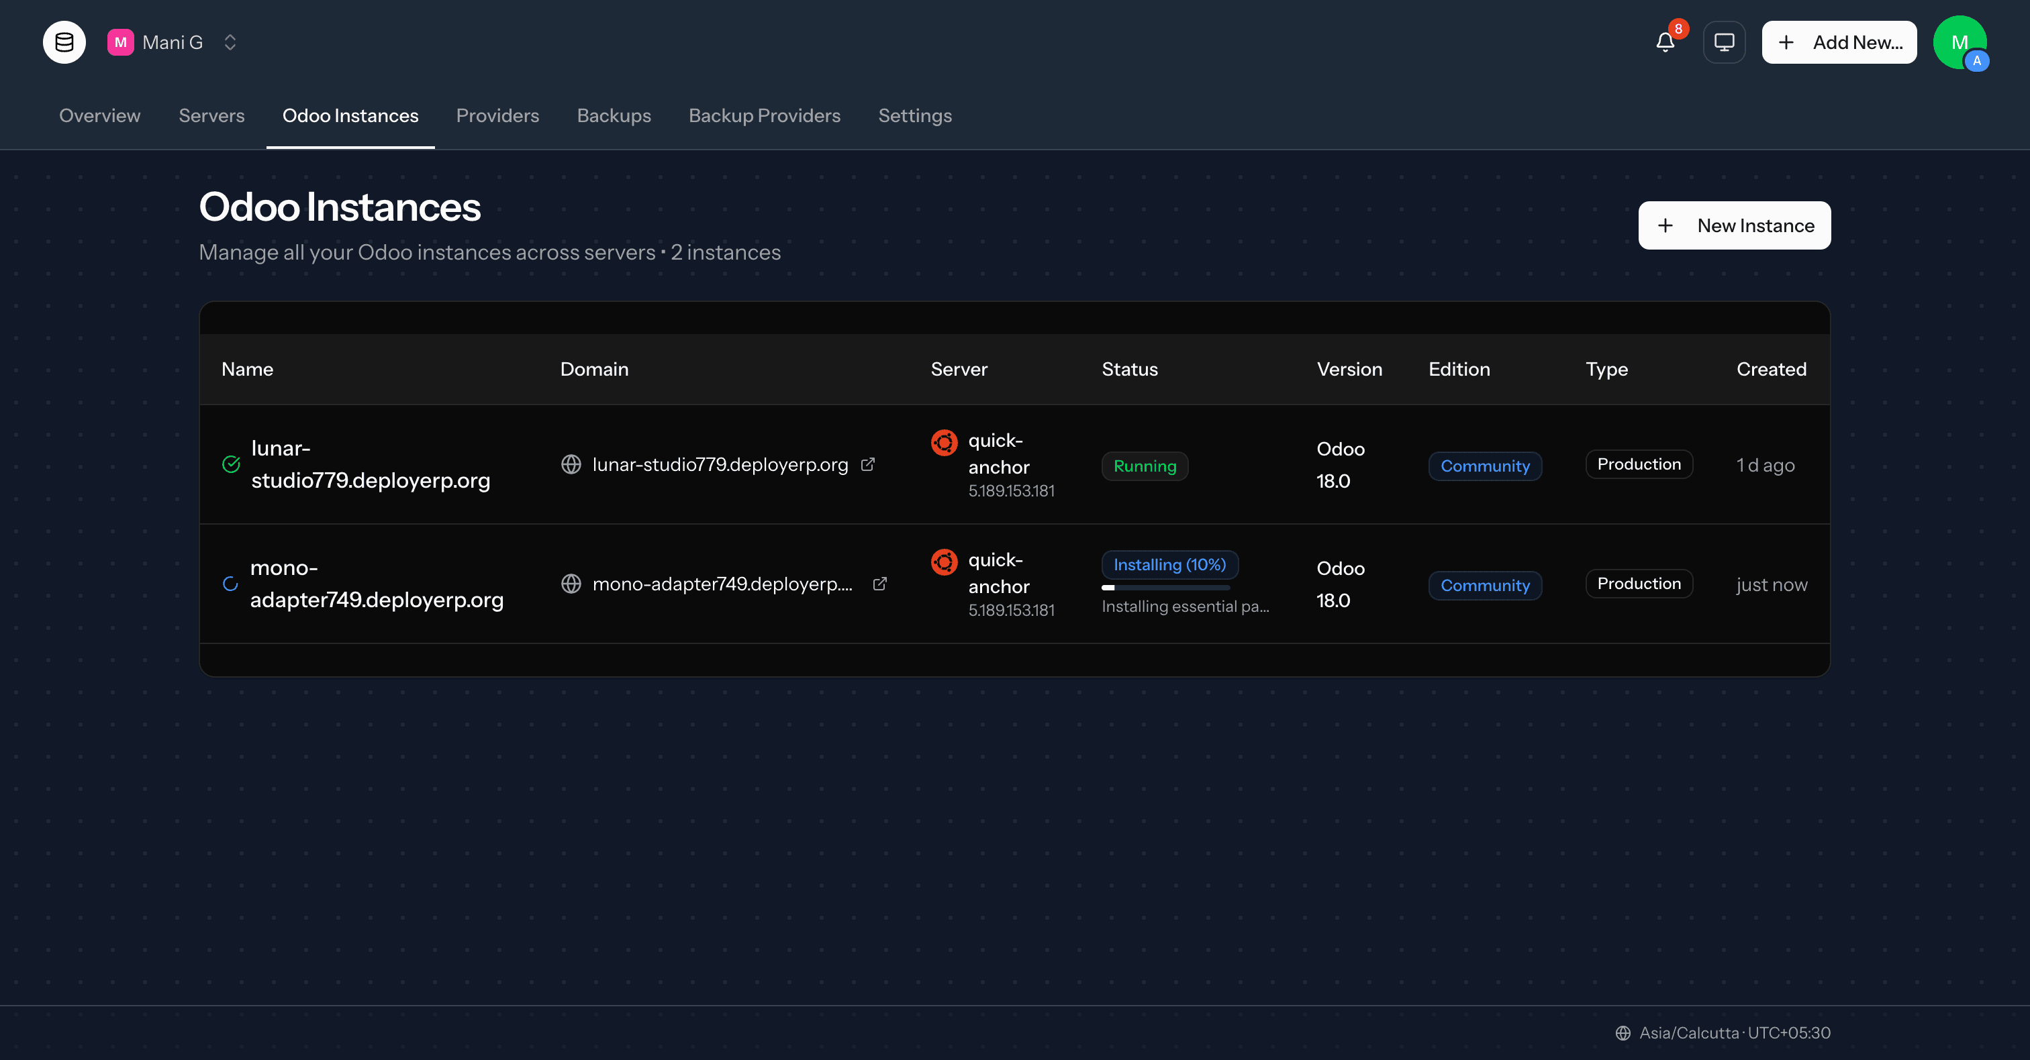Click the timezone globe icon in footer
Viewport: 2030px width, 1060px height.
(1623, 1033)
